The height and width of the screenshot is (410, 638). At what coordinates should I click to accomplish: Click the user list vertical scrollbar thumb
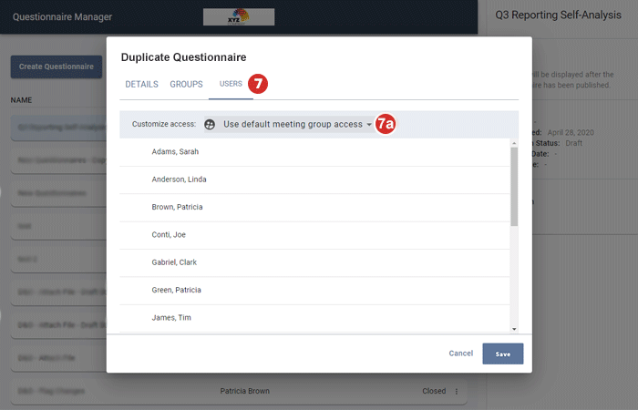click(x=514, y=186)
